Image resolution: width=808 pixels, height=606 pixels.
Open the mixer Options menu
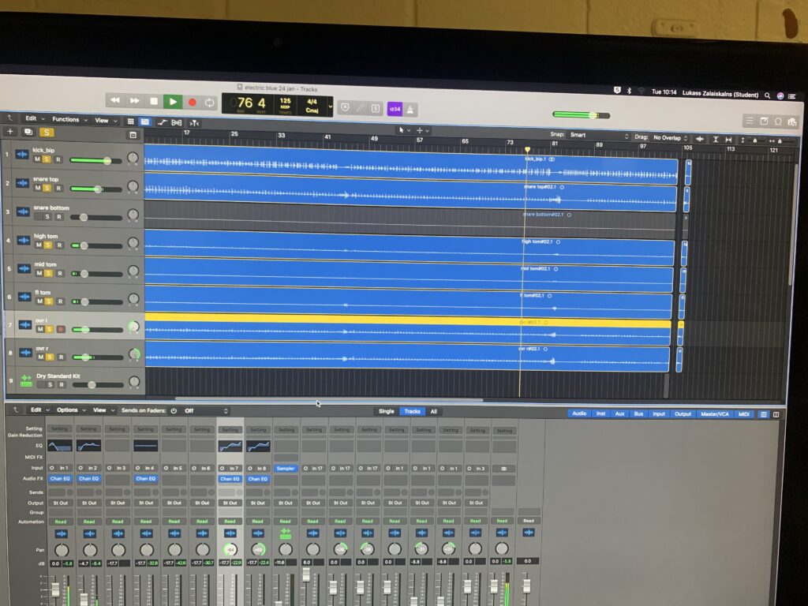point(70,410)
